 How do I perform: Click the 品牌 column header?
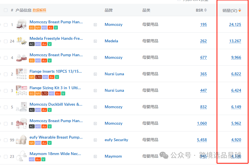109,10
